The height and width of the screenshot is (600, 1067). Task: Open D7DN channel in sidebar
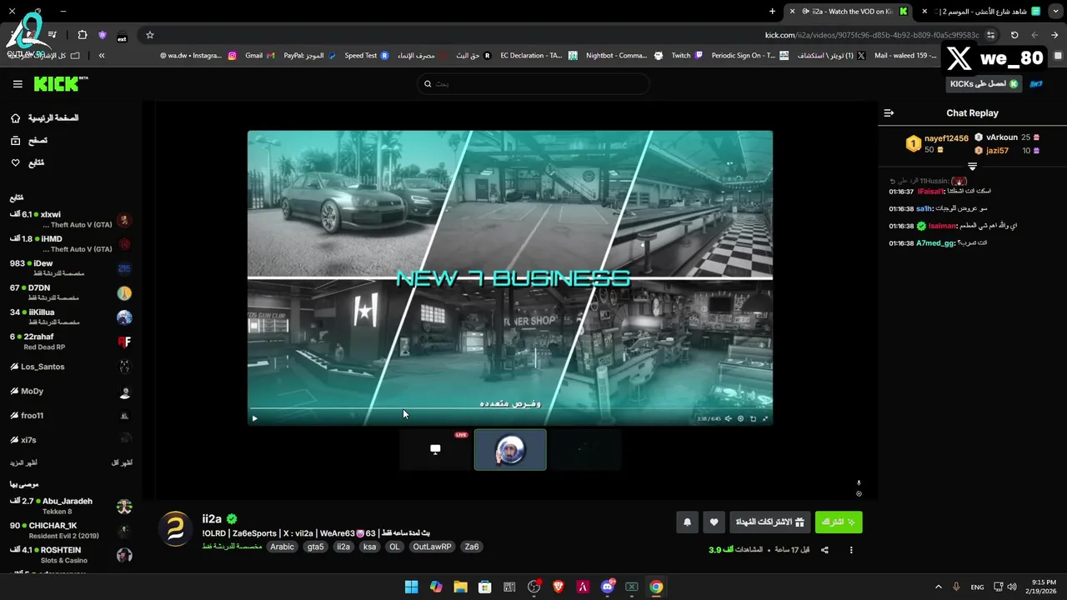(71, 292)
